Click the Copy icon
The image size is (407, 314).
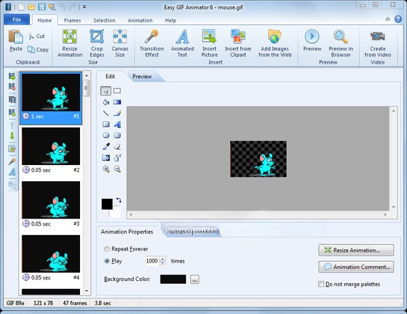pyautogui.click(x=31, y=49)
